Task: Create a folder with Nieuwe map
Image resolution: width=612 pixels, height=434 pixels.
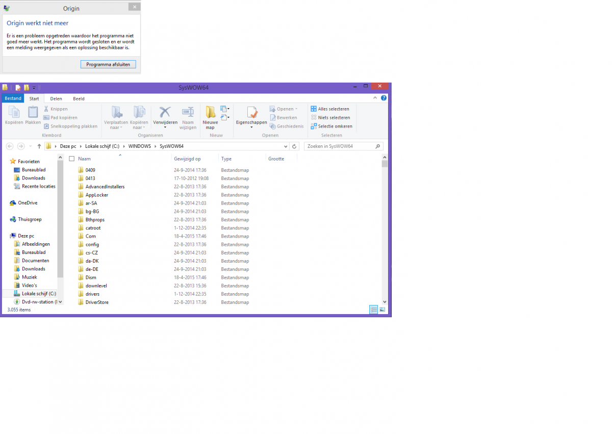Action: point(210,117)
